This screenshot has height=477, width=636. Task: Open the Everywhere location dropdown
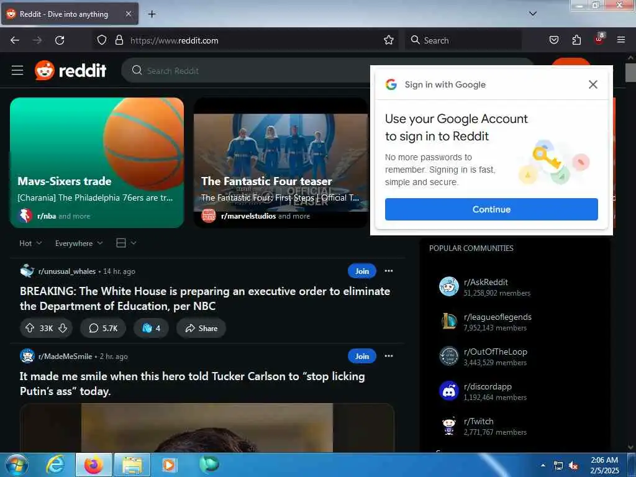click(79, 243)
